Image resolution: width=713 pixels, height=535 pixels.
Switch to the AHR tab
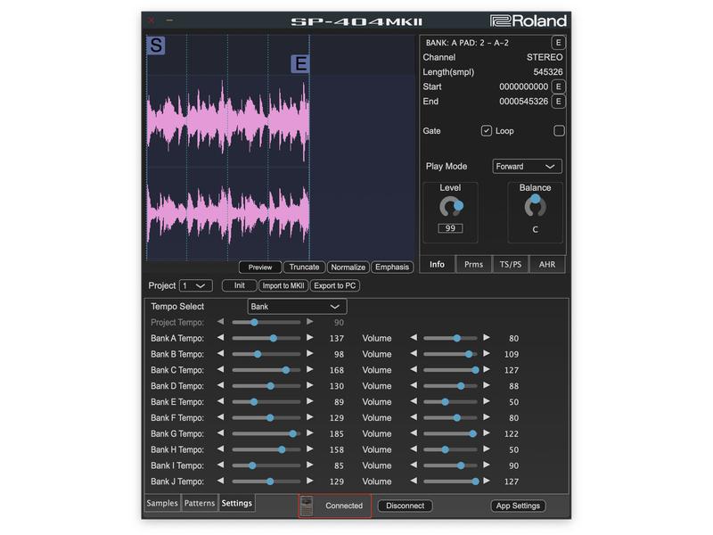pyautogui.click(x=546, y=264)
